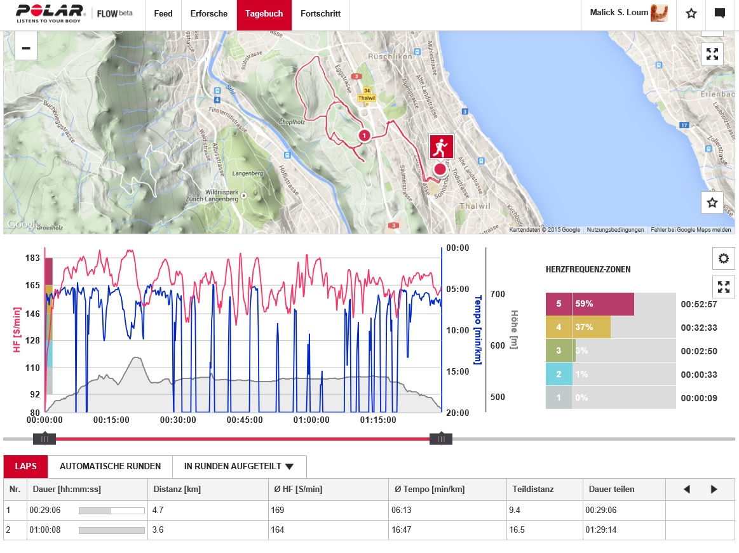This screenshot has height=553, width=739.
Task: Click the Polar logo in header
Action: [x=50, y=13]
